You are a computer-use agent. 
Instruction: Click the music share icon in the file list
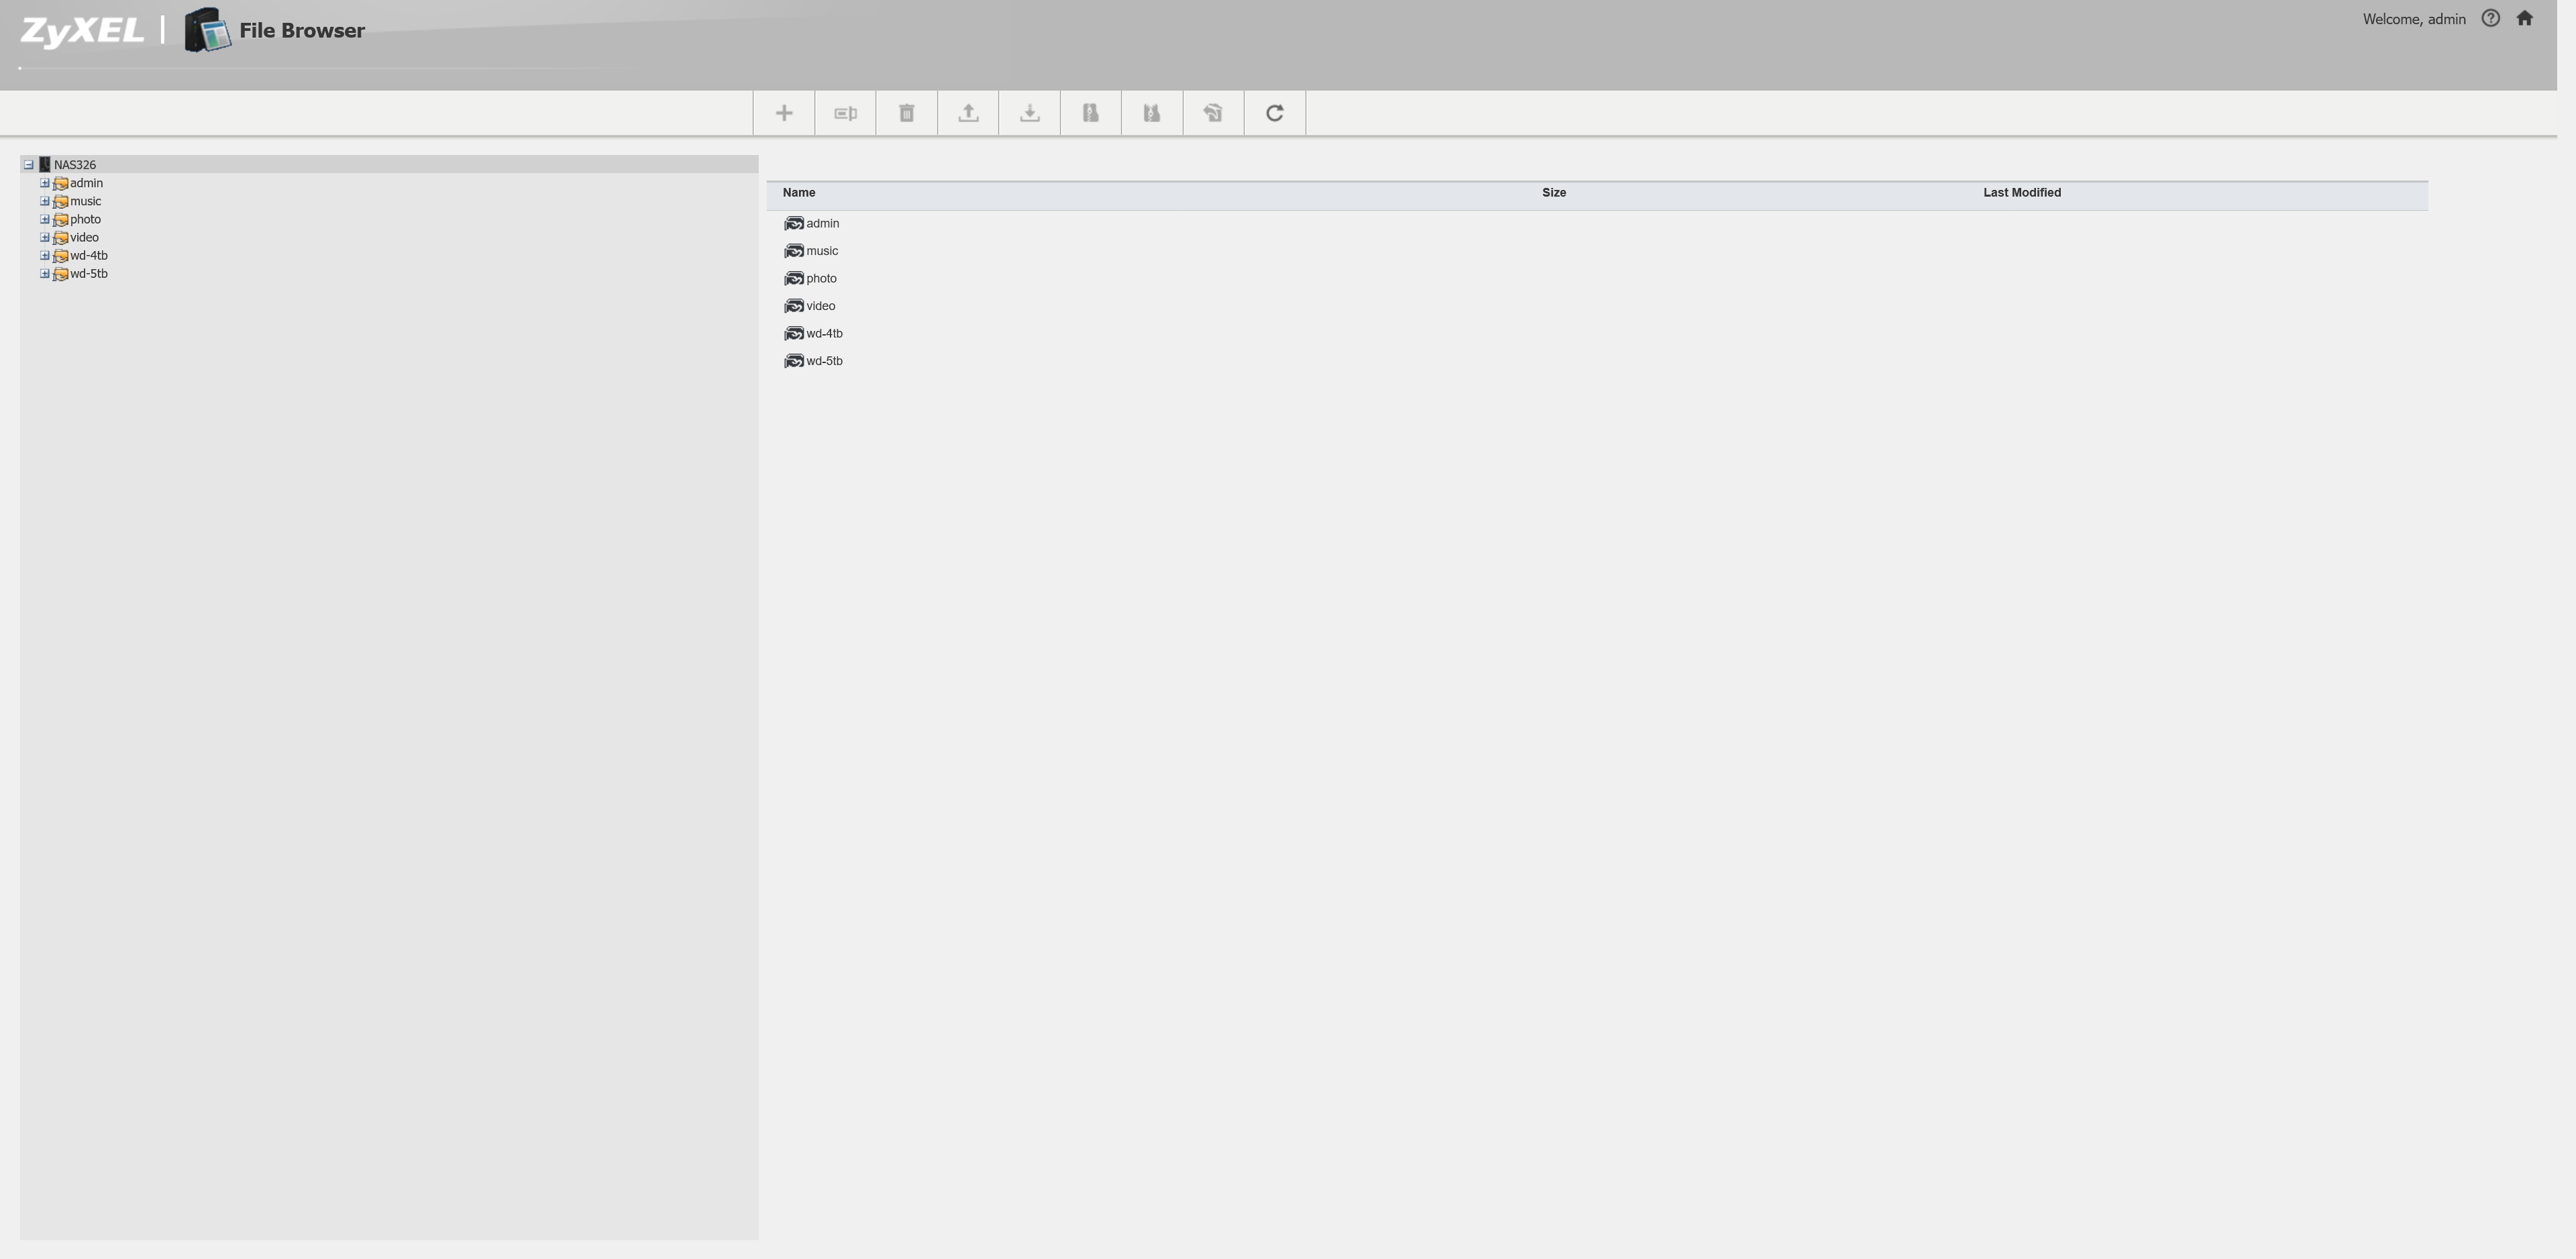coord(794,251)
